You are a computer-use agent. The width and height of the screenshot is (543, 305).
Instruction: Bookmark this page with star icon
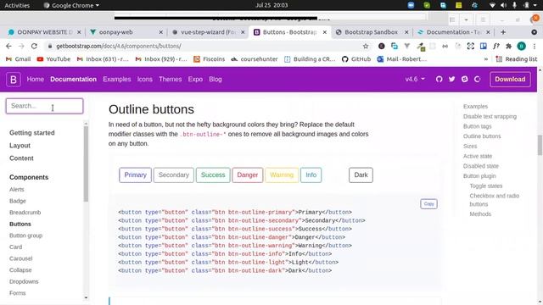366,46
